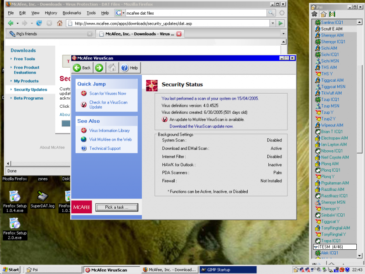The image size is (365, 274).
Task: Open SuperDAT.log desktop icon
Action: pos(42,196)
